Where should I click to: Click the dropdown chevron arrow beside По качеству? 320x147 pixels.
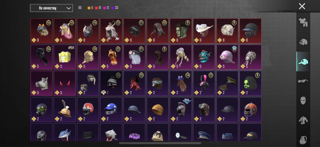[68, 8]
